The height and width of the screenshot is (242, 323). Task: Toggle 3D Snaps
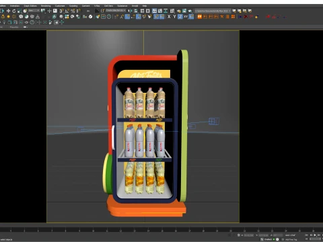coord(61,11)
